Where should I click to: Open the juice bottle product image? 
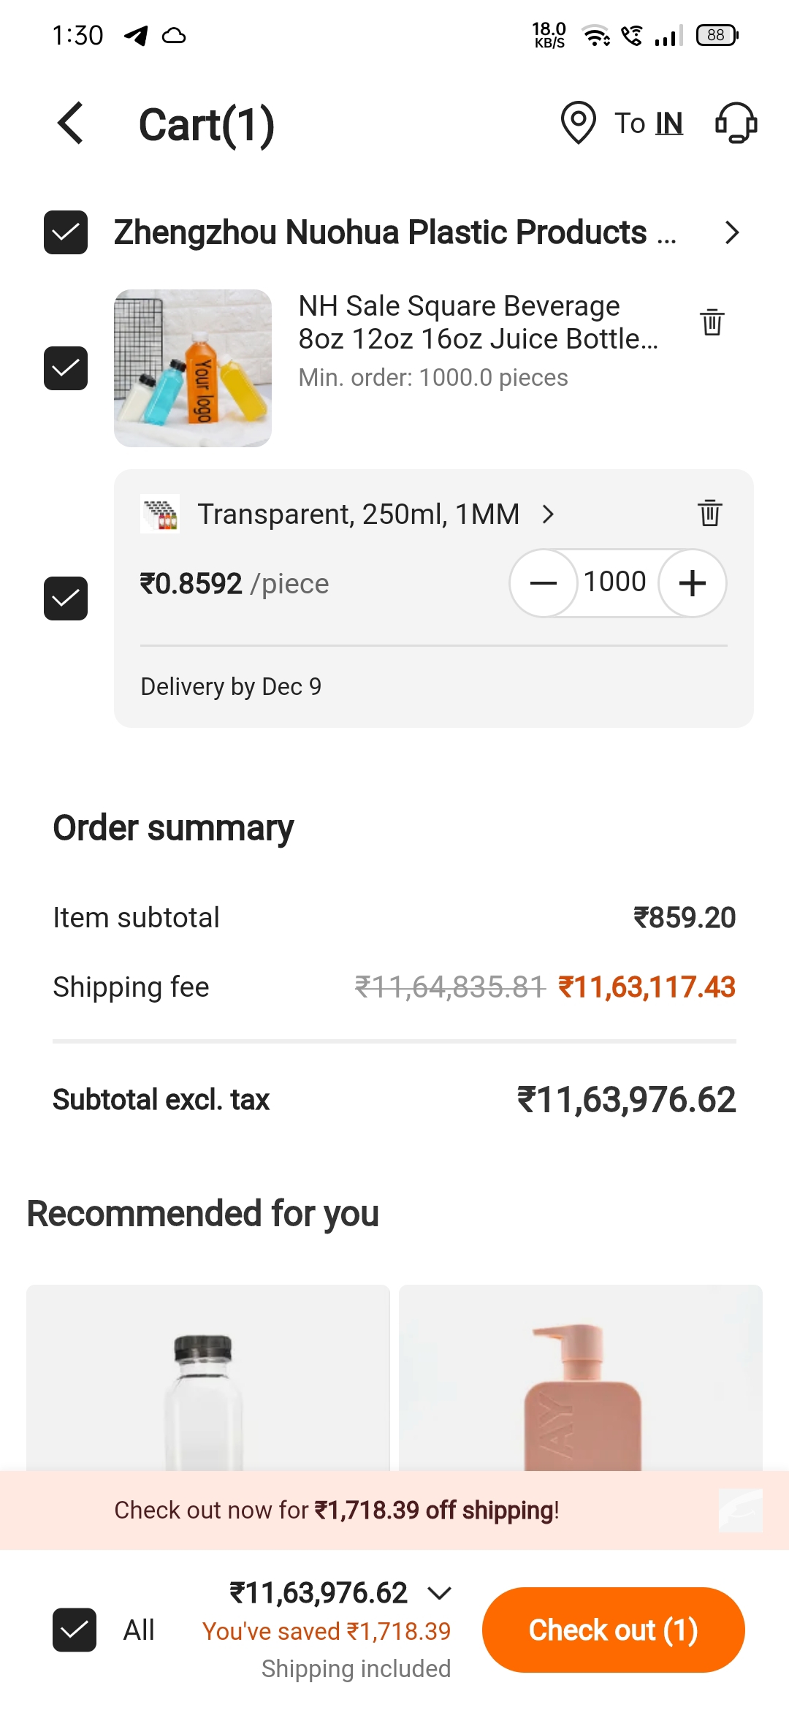[193, 368]
